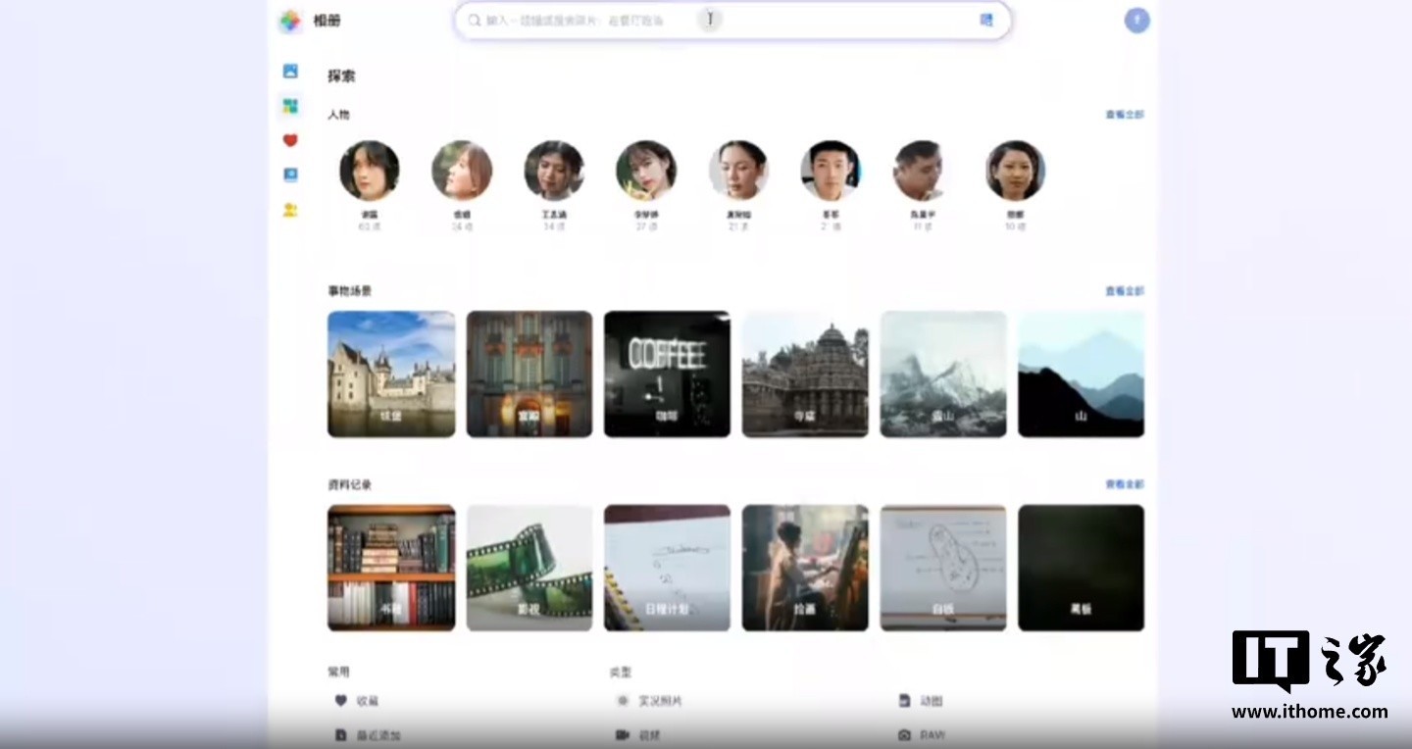Viewport: 1412px width, 749px height.
Task: Select the first person's face avatar
Action: (x=370, y=171)
